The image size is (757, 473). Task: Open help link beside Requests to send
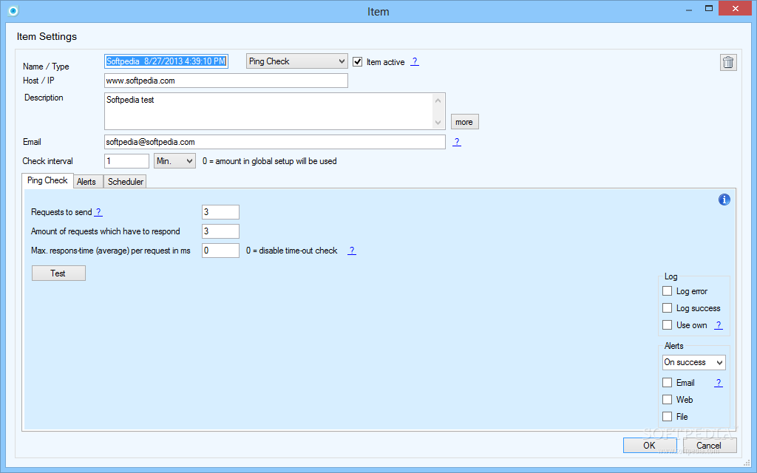[x=98, y=212]
